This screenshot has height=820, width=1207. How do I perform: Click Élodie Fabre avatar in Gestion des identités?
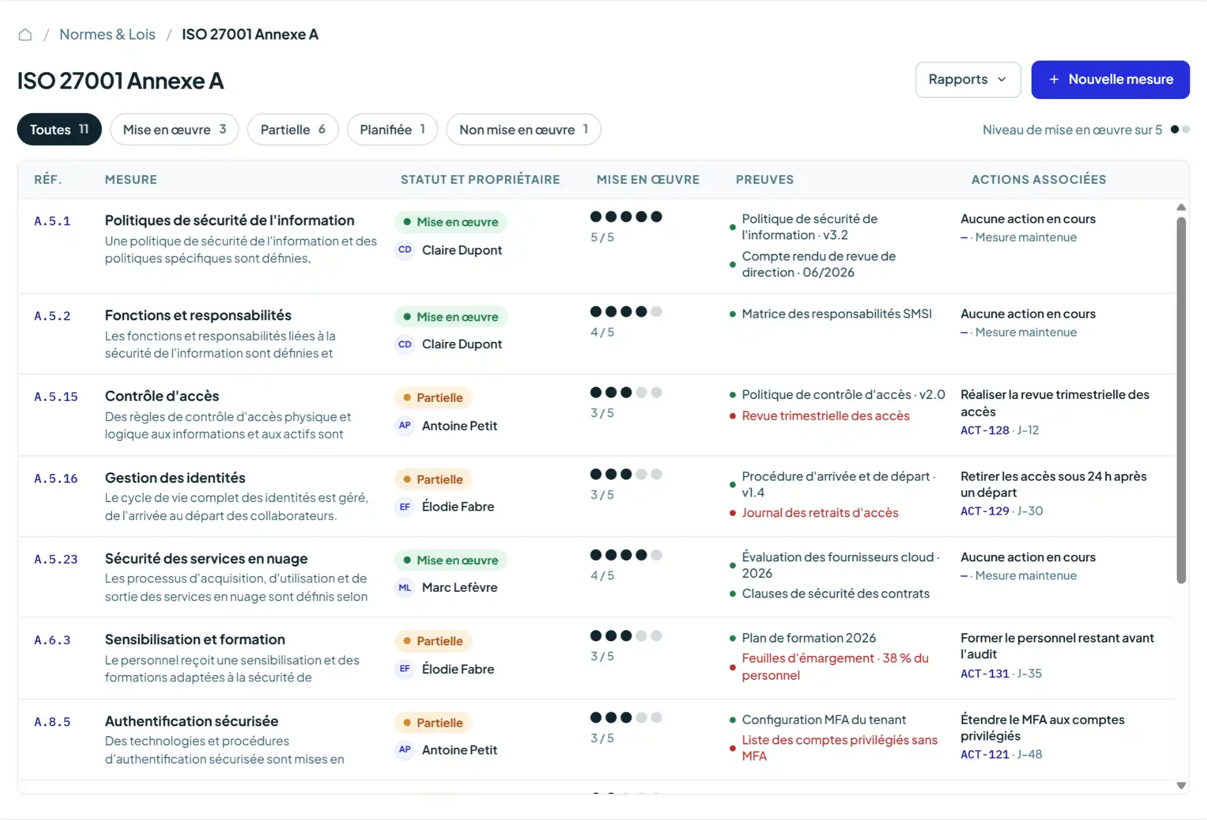[x=405, y=507]
